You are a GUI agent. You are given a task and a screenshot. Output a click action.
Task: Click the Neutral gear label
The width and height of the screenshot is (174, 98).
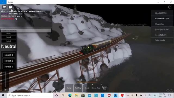(9, 46)
